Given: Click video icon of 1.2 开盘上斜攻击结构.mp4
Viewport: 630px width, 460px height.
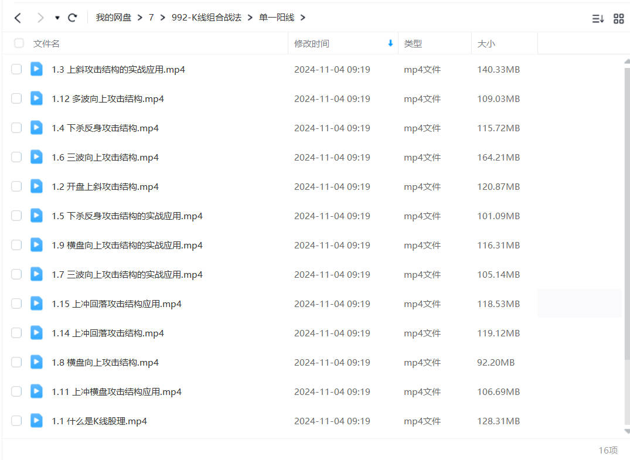Looking at the screenshot, I should pos(36,186).
